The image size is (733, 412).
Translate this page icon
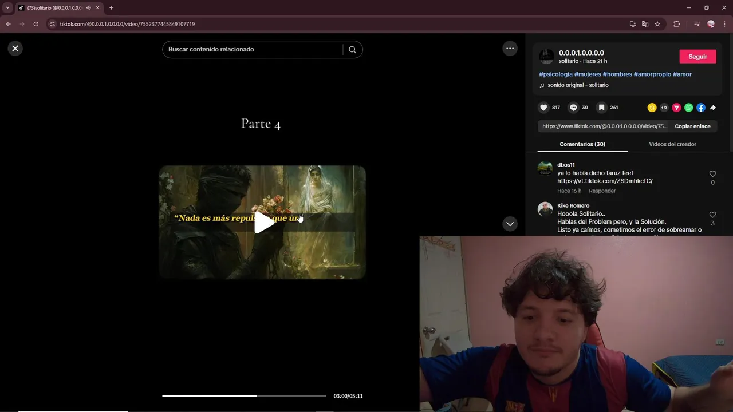[645, 24]
